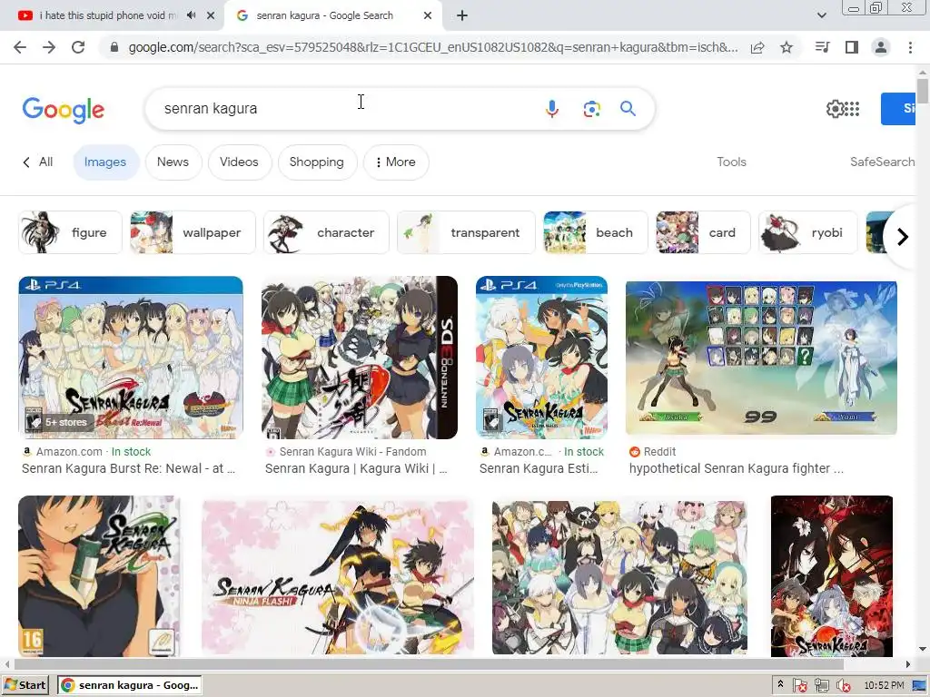The width and height of the screenshot is (930, 697).
Task: Go forward with the browser forward arrow
Action: point(49,47)
